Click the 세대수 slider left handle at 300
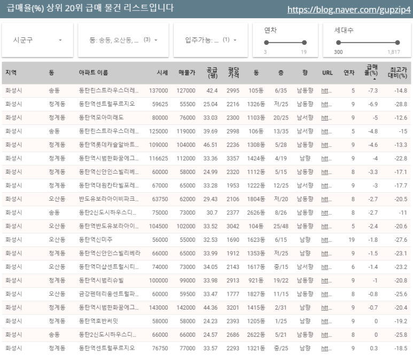The width and height of the screenshot is (413, 355). (338, 42)
